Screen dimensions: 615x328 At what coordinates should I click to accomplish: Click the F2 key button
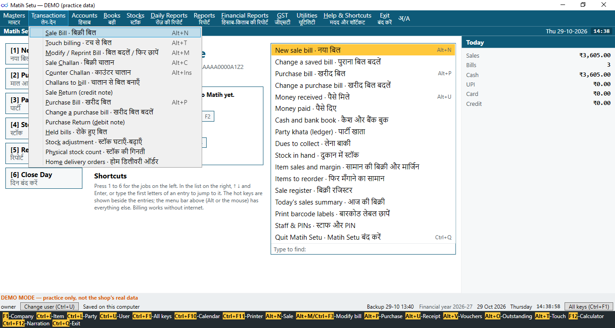pyautogui.click(x=208, y=117)
